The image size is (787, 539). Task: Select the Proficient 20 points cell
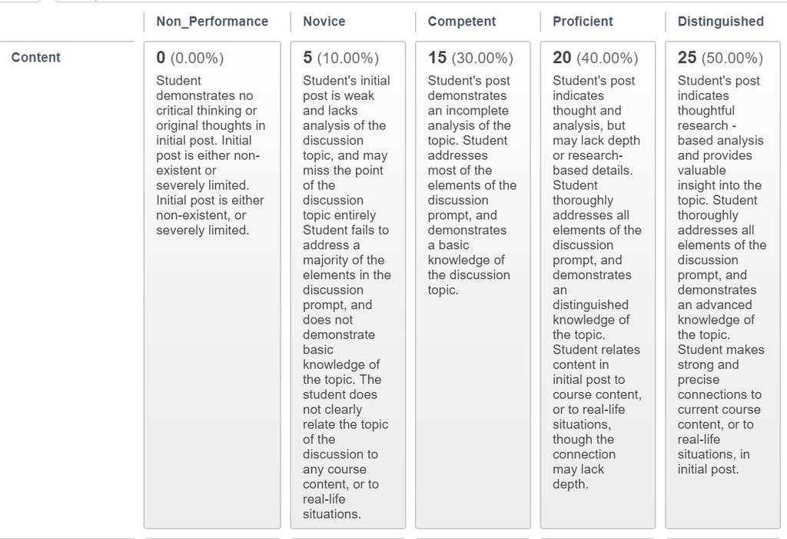(x=598, y=284)
